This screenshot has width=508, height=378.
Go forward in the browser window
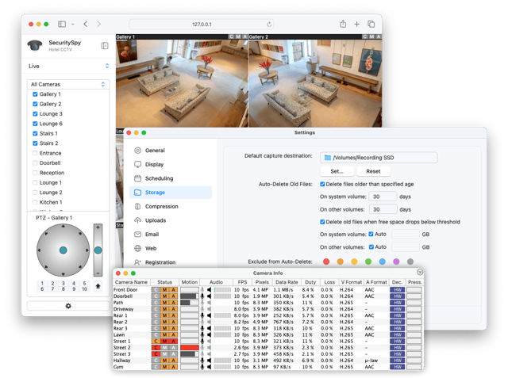click(98, 25)
